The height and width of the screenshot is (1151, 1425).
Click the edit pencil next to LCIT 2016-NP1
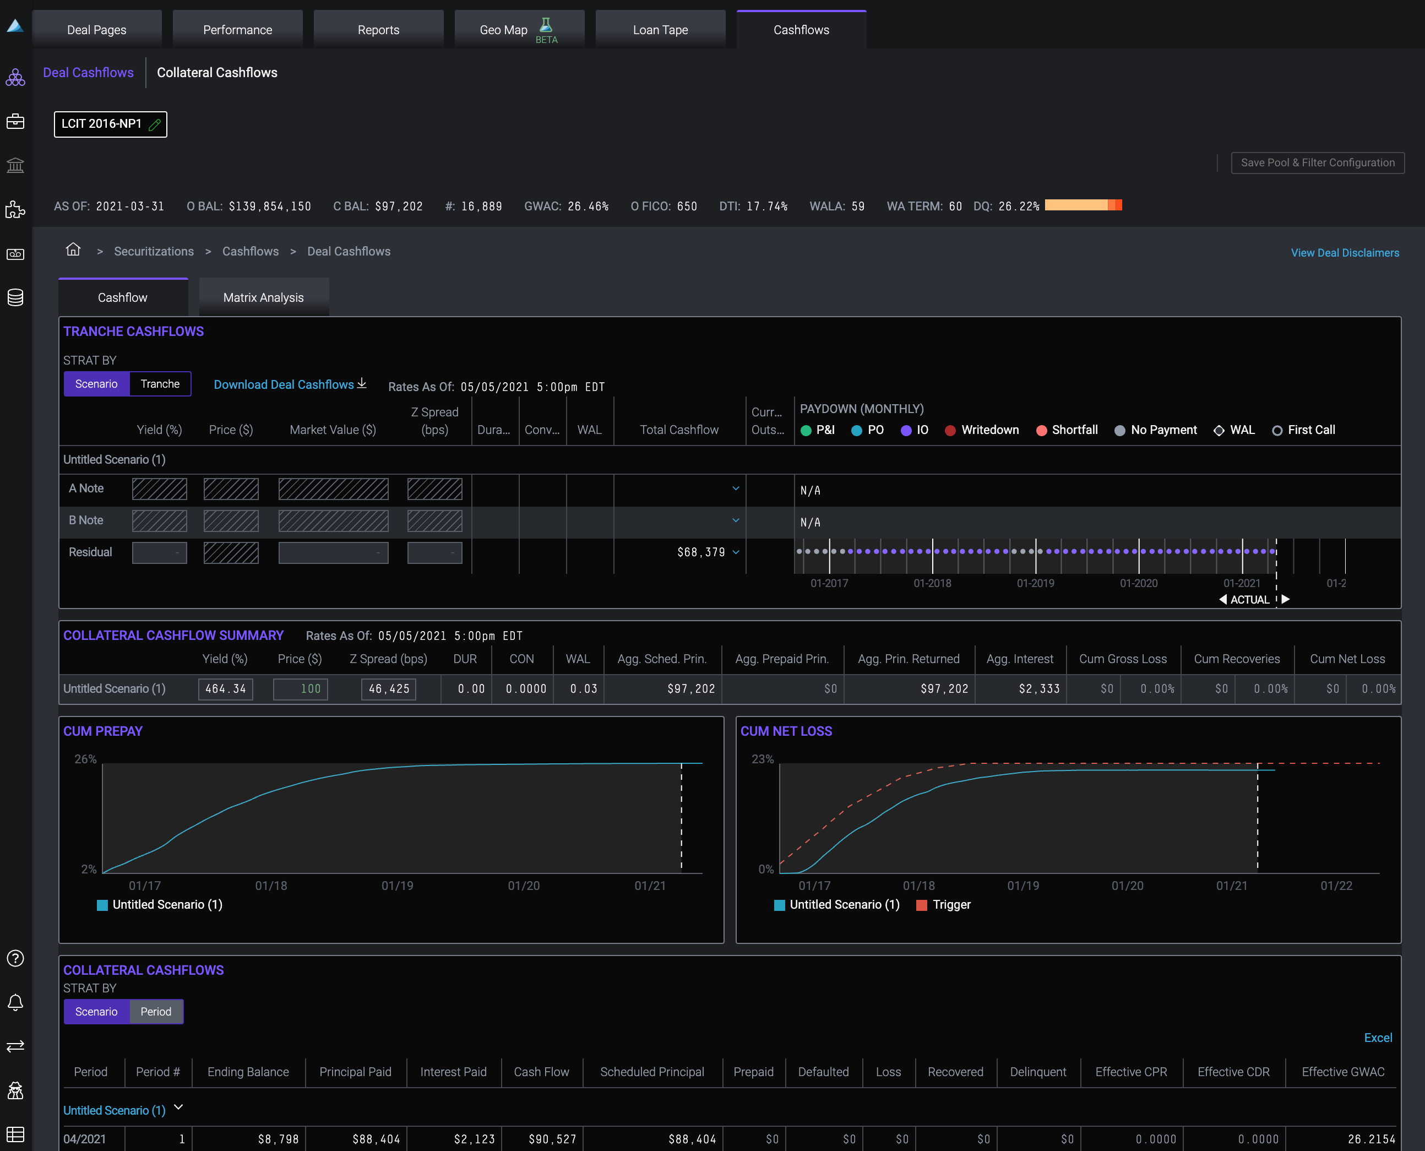pos(155,124)
